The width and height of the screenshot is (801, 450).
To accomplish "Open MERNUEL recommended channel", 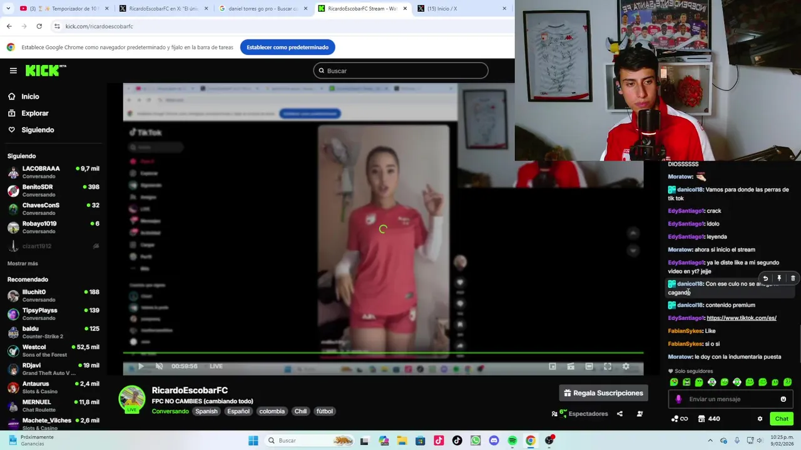I will pyautogui.click(x=53, y=406).
